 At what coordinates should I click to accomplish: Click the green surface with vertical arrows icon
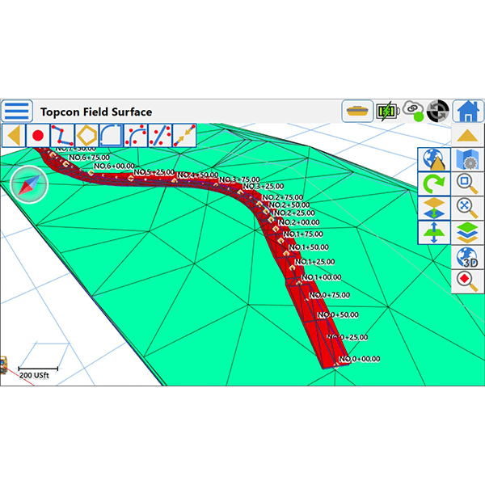coord(434,233)
